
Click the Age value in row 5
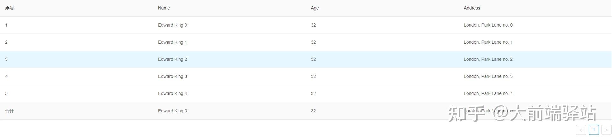[313, 94]
